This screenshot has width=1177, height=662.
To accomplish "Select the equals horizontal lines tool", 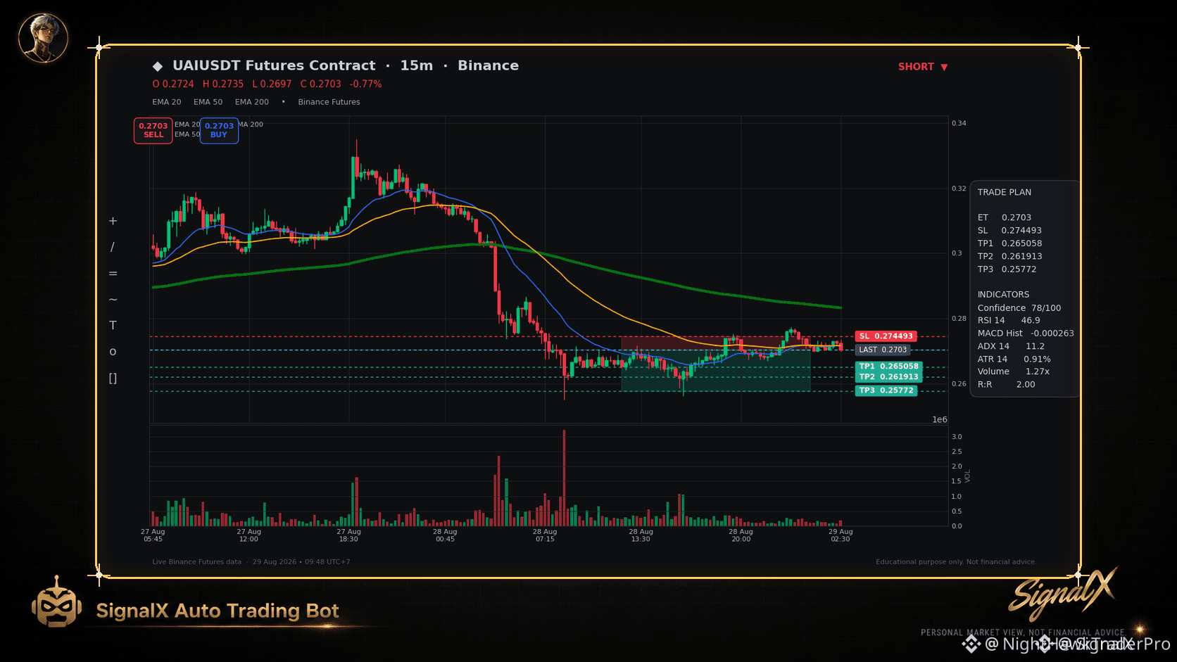I will [x=113, y=273].
